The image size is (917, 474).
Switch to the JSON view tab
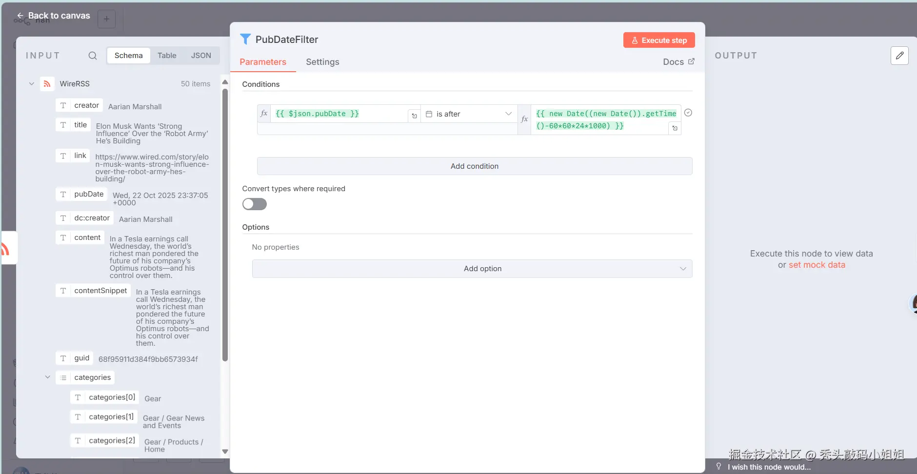[201, 56]
